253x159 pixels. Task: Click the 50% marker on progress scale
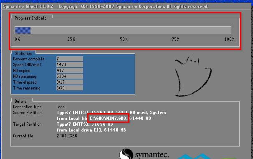(x=124, y=39)
